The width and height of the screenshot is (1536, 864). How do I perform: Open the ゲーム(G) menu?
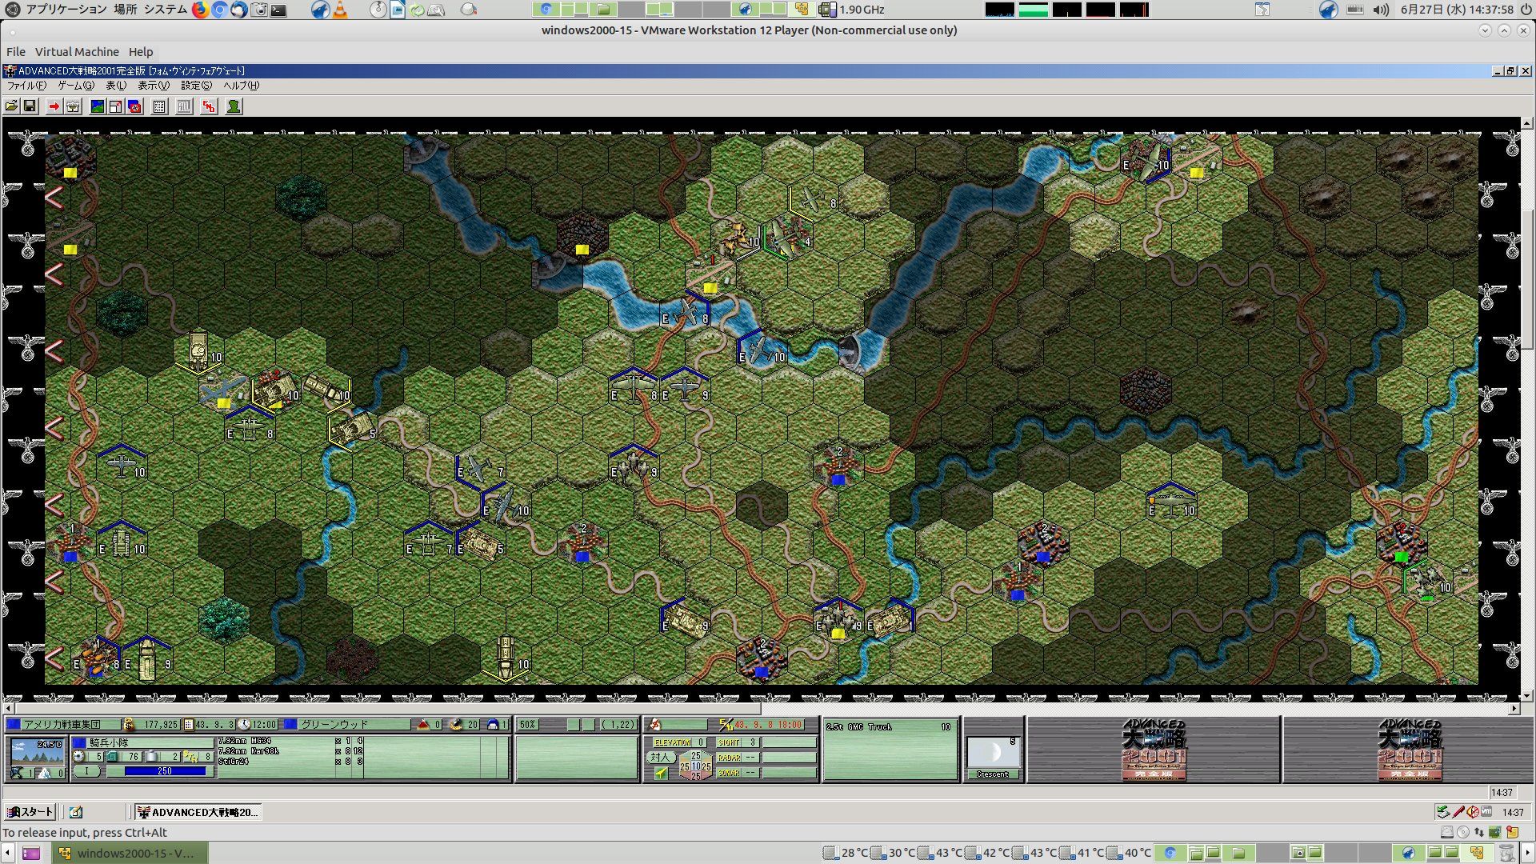(76, 86)
